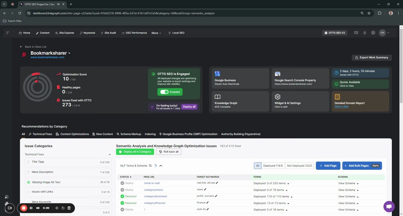Toggle Deploy status for the root '/' page
Screen dimensions: 403x216
pyautogui.click(x=127, y=210)
